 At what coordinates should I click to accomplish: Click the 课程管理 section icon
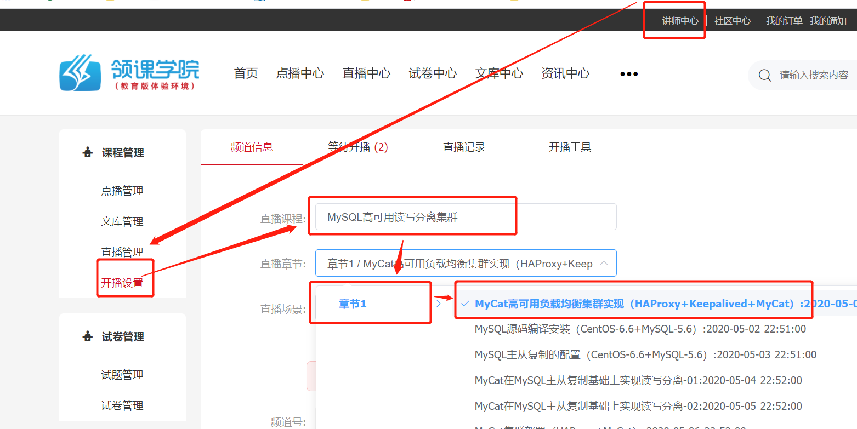87,152
